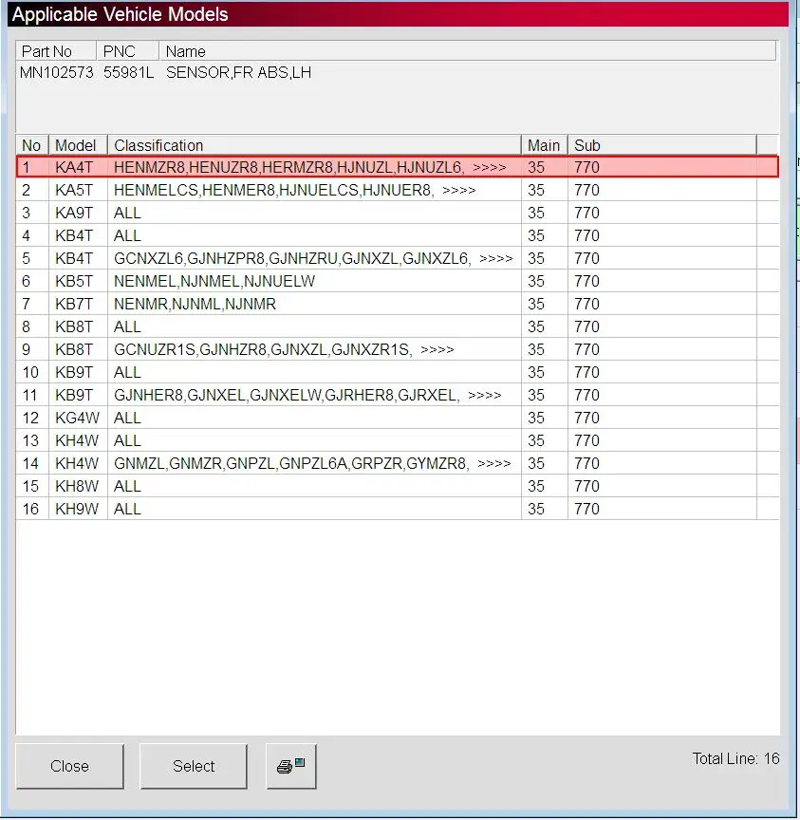Select the KH9W model row
The width and height of the screenshot is (800, 820).
398,509
